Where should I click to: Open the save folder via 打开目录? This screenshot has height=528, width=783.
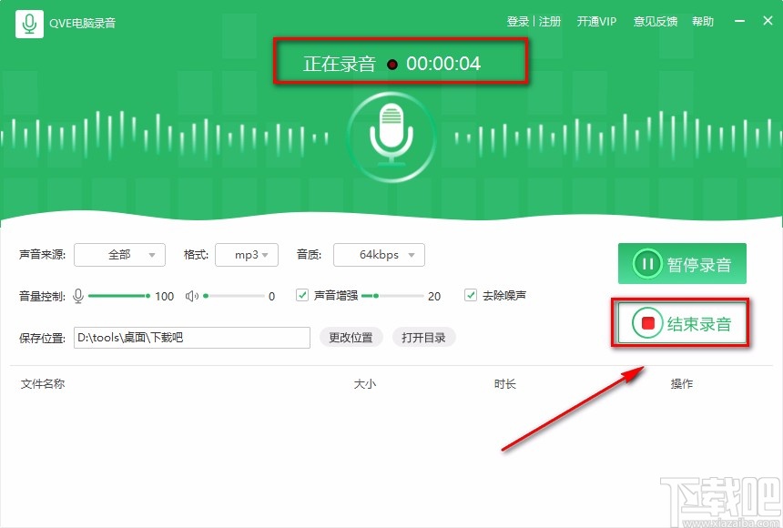[423, 337]
